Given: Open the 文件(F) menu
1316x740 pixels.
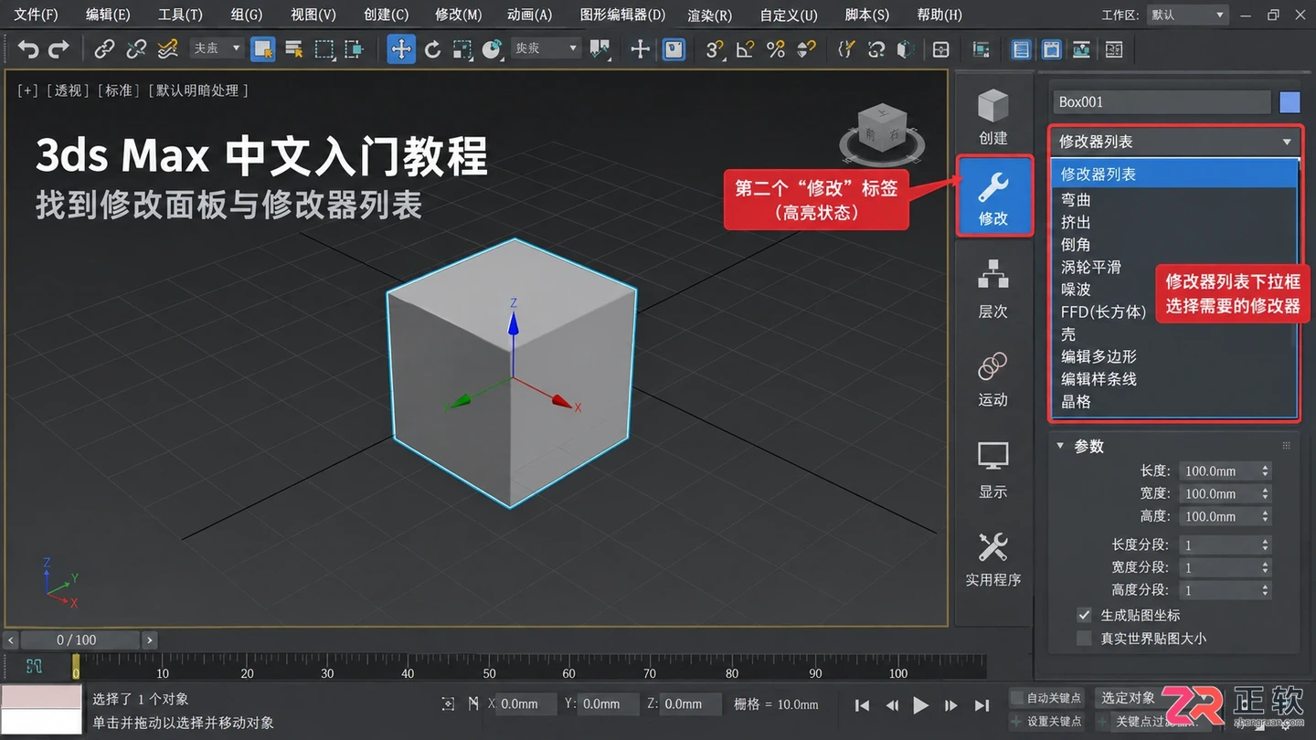Looking at the screenshot, I should coord(36,15).
